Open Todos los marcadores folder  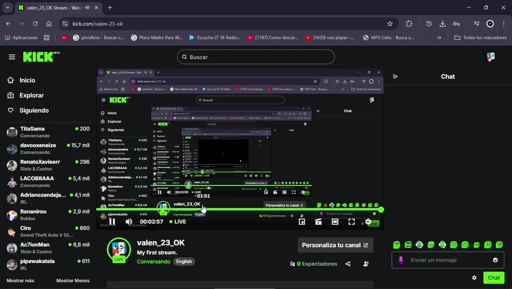[480, 37]
